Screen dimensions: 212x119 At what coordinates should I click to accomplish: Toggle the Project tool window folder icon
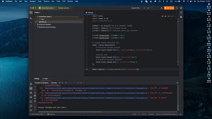[31, 13]
